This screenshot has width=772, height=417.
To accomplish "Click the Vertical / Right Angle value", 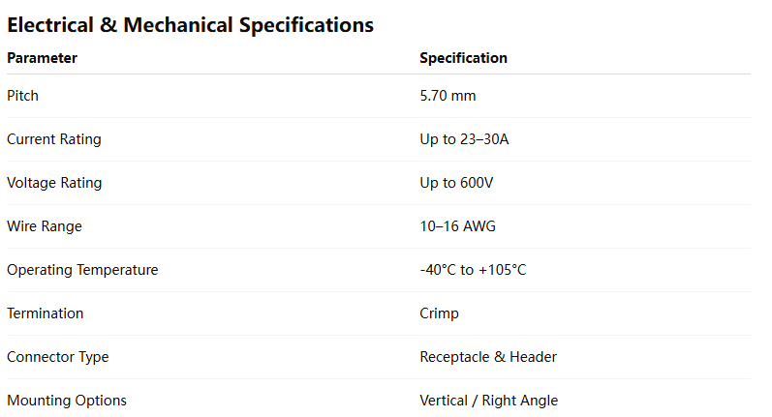I will pyautogui.click(x=488, y=401).
